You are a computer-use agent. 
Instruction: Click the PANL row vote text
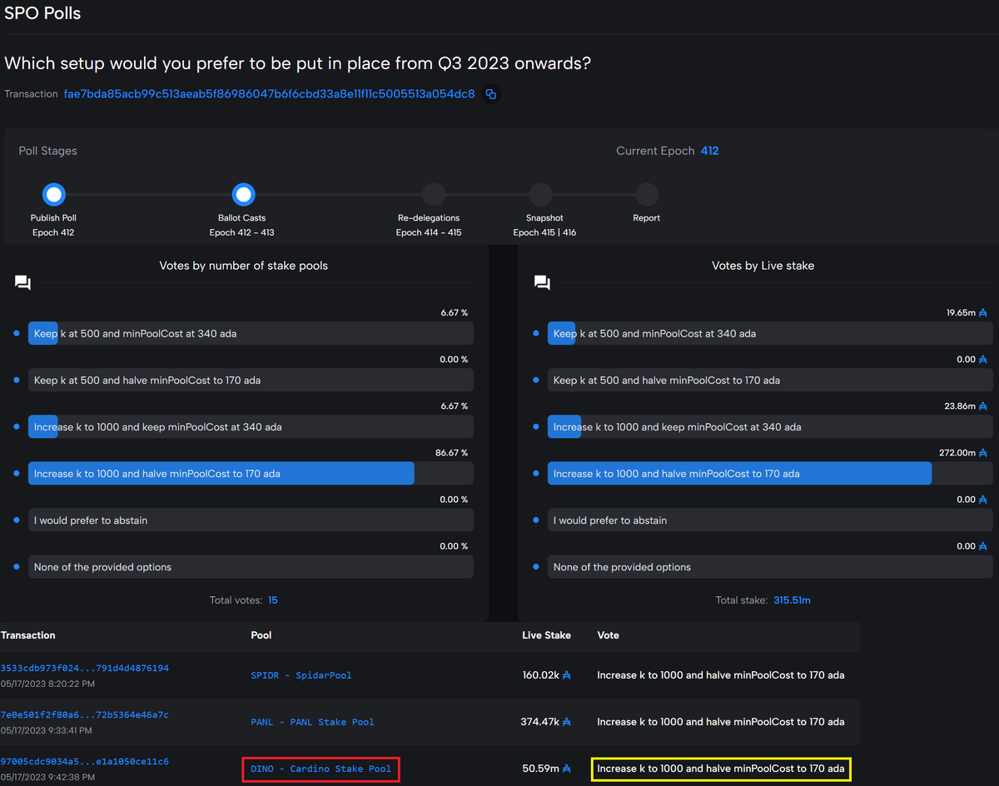tap(721, 722)
